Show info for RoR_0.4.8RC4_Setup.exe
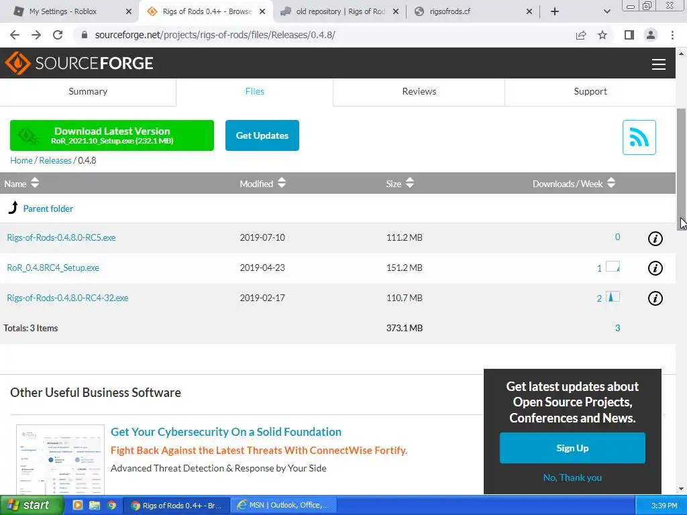 [x=655, y=268]
